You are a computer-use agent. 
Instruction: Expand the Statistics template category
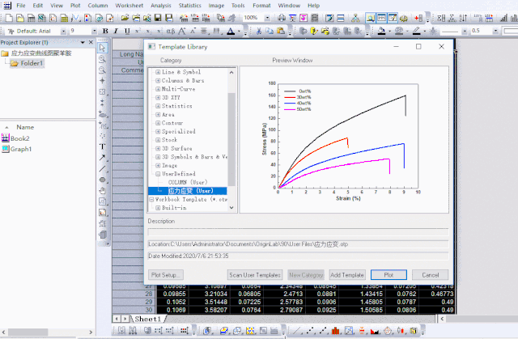[158, 106]
